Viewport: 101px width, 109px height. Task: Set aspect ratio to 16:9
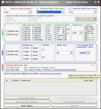[47, 40]
